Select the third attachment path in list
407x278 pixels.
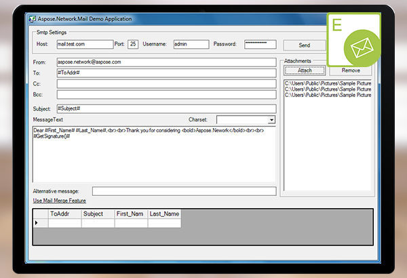(x=328, y=95)
